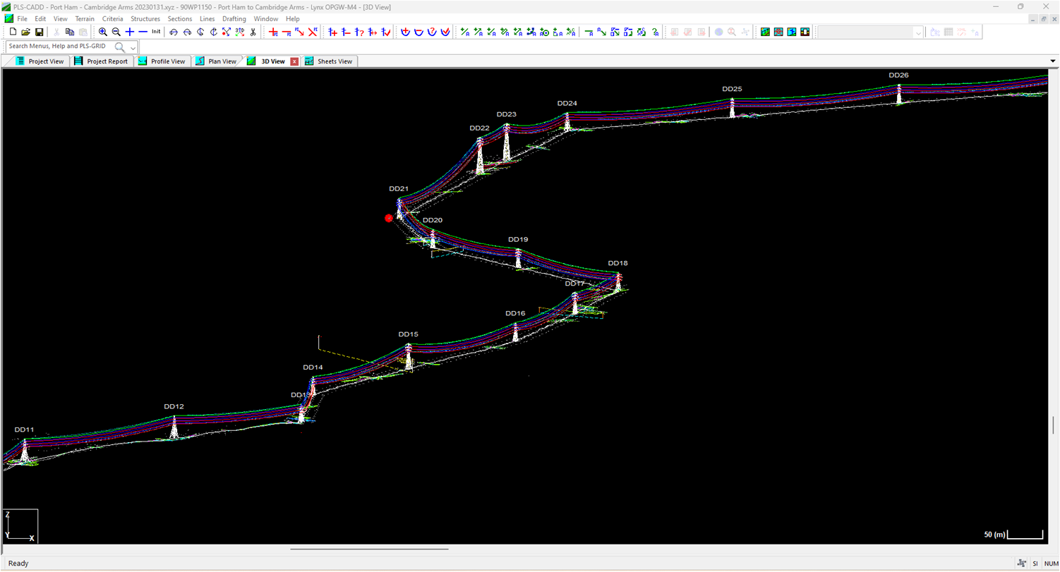Click the New file icon

[x=13, y=32]
